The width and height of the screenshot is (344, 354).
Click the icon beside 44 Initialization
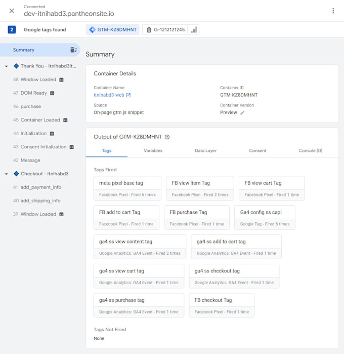click(52, 134)
